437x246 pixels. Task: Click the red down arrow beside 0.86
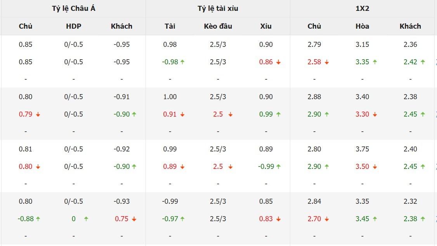[278, 62]
